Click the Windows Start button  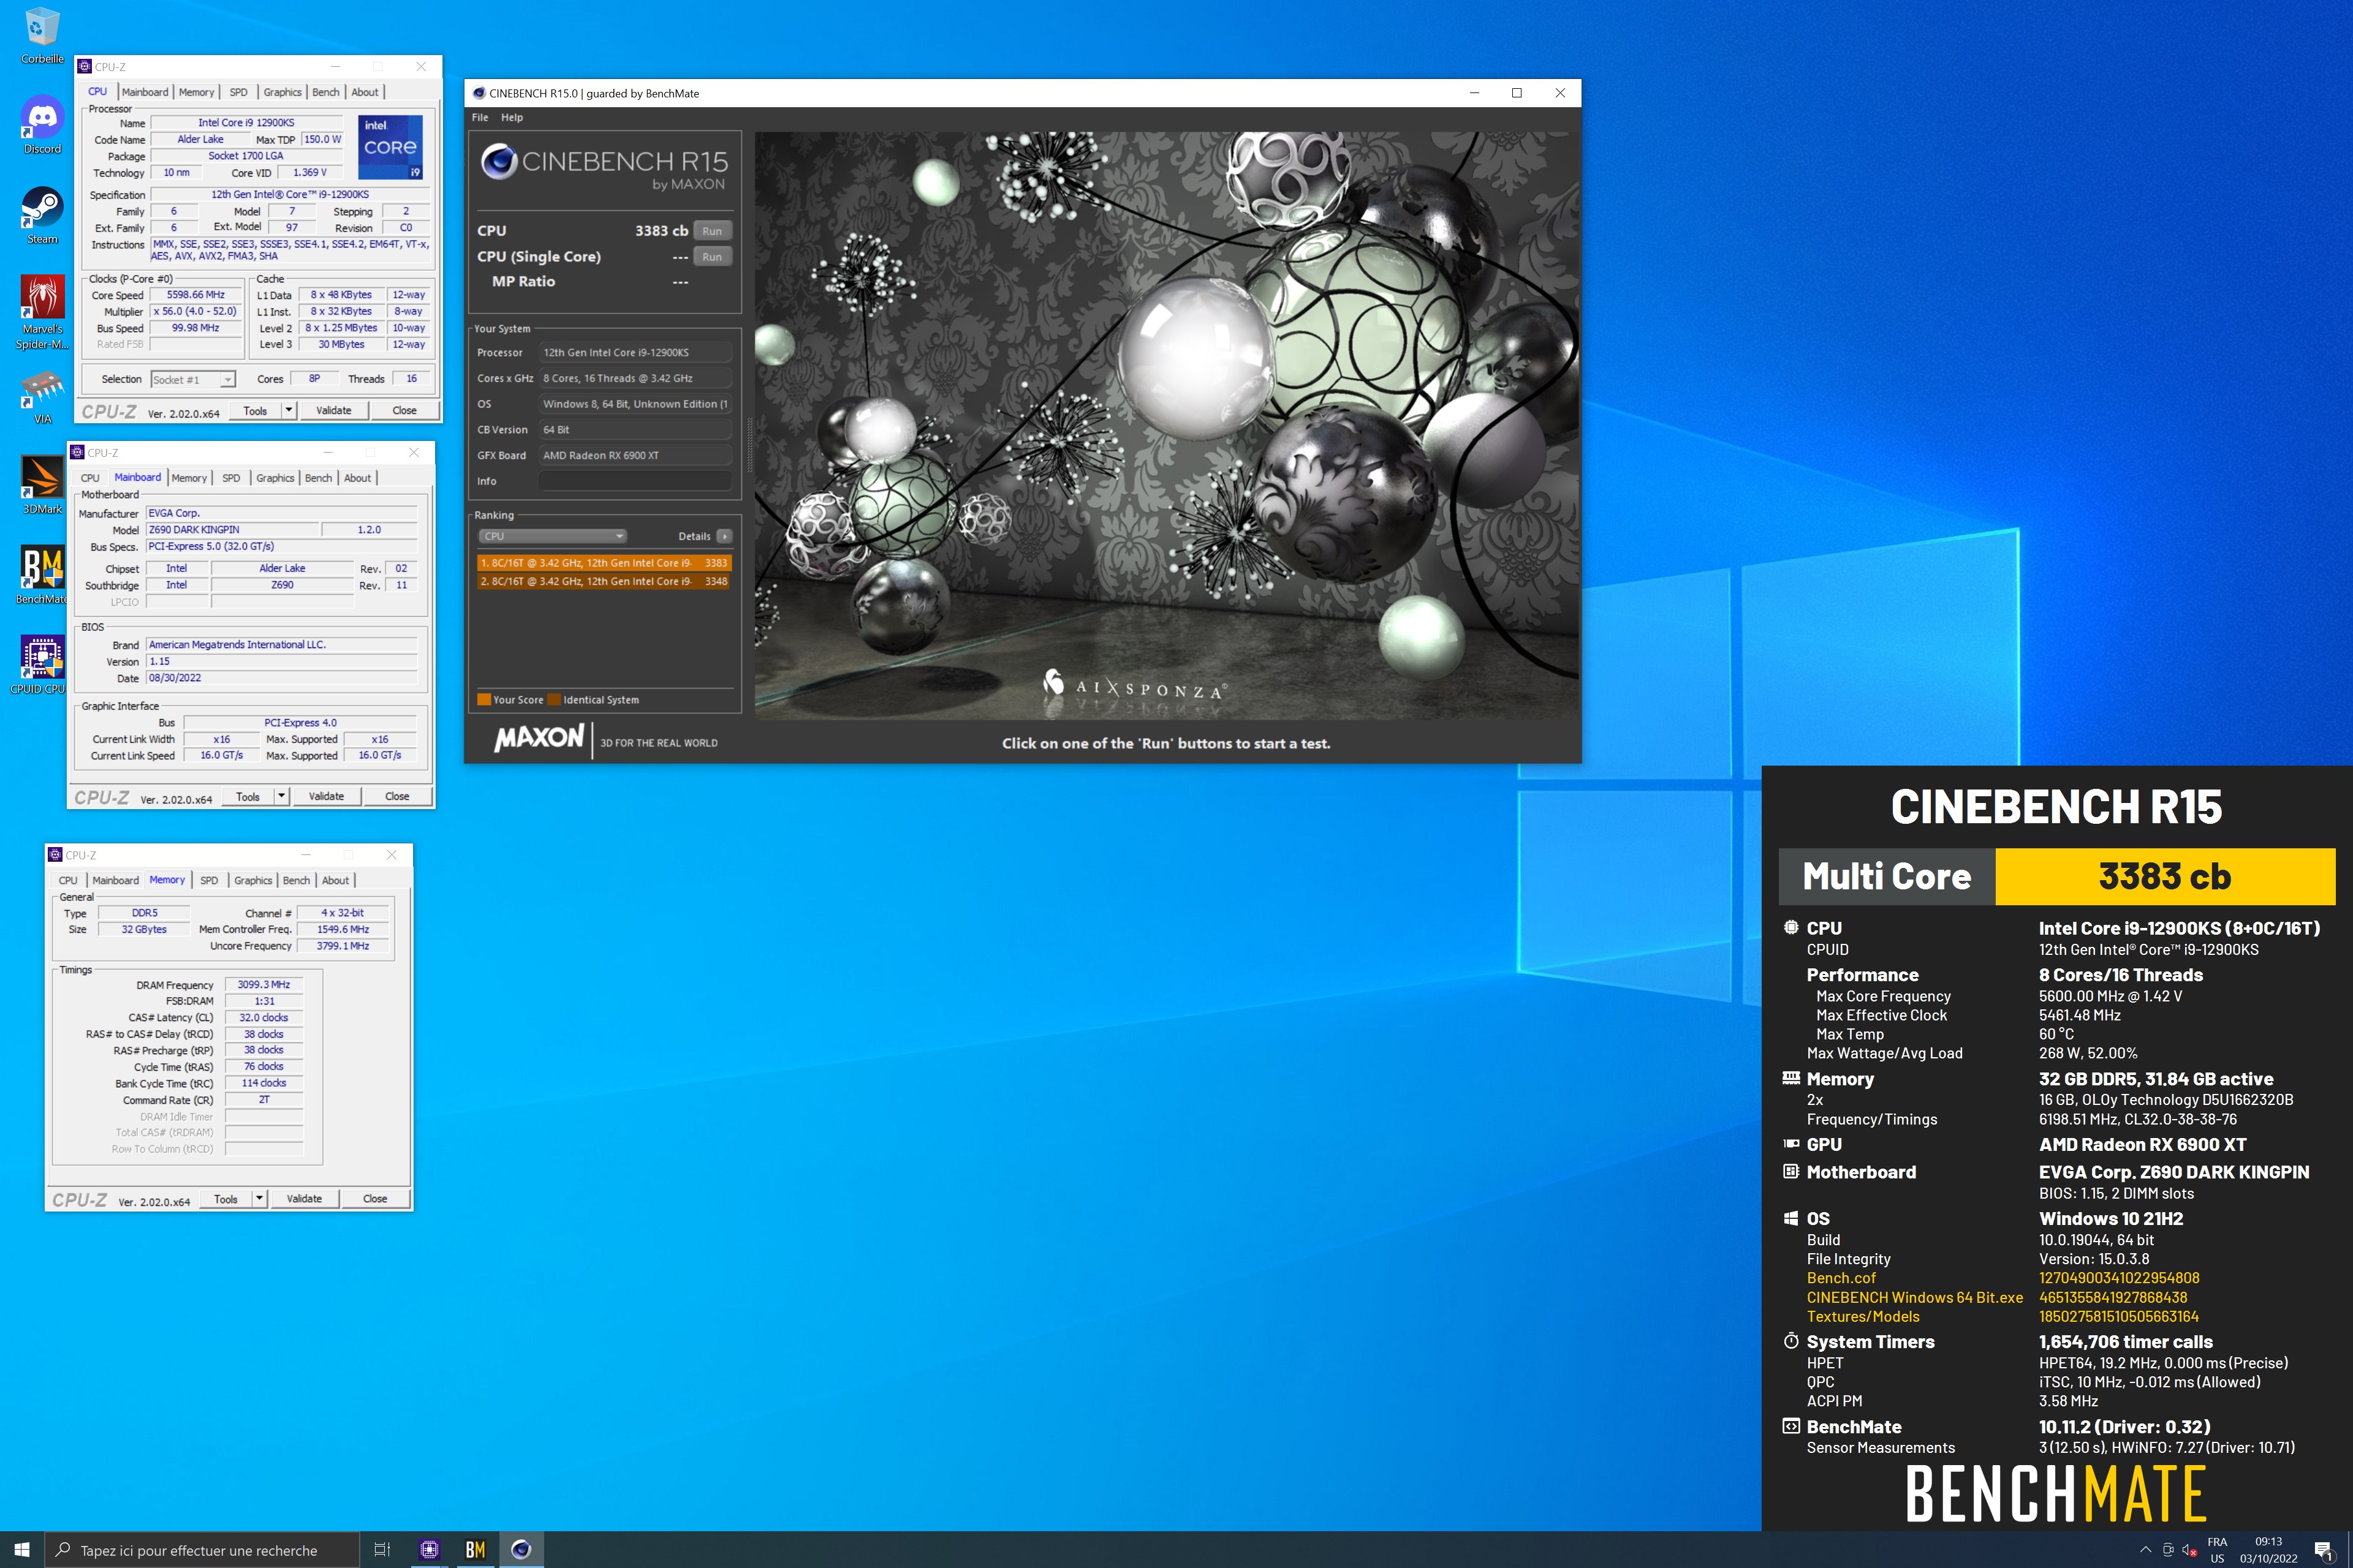[x=22, y=1549]
